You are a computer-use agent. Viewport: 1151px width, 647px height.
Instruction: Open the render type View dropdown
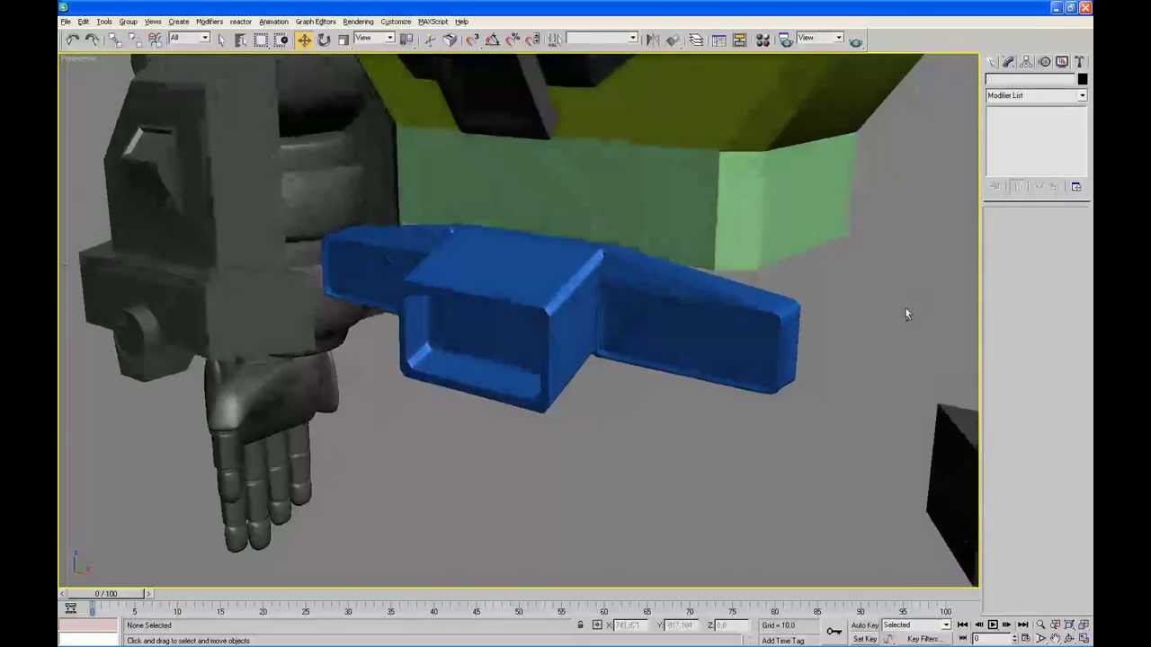(820, 39)
